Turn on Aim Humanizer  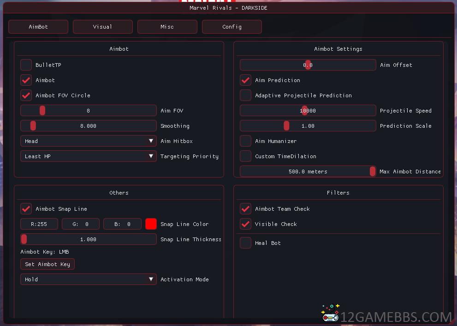(245, 141)
